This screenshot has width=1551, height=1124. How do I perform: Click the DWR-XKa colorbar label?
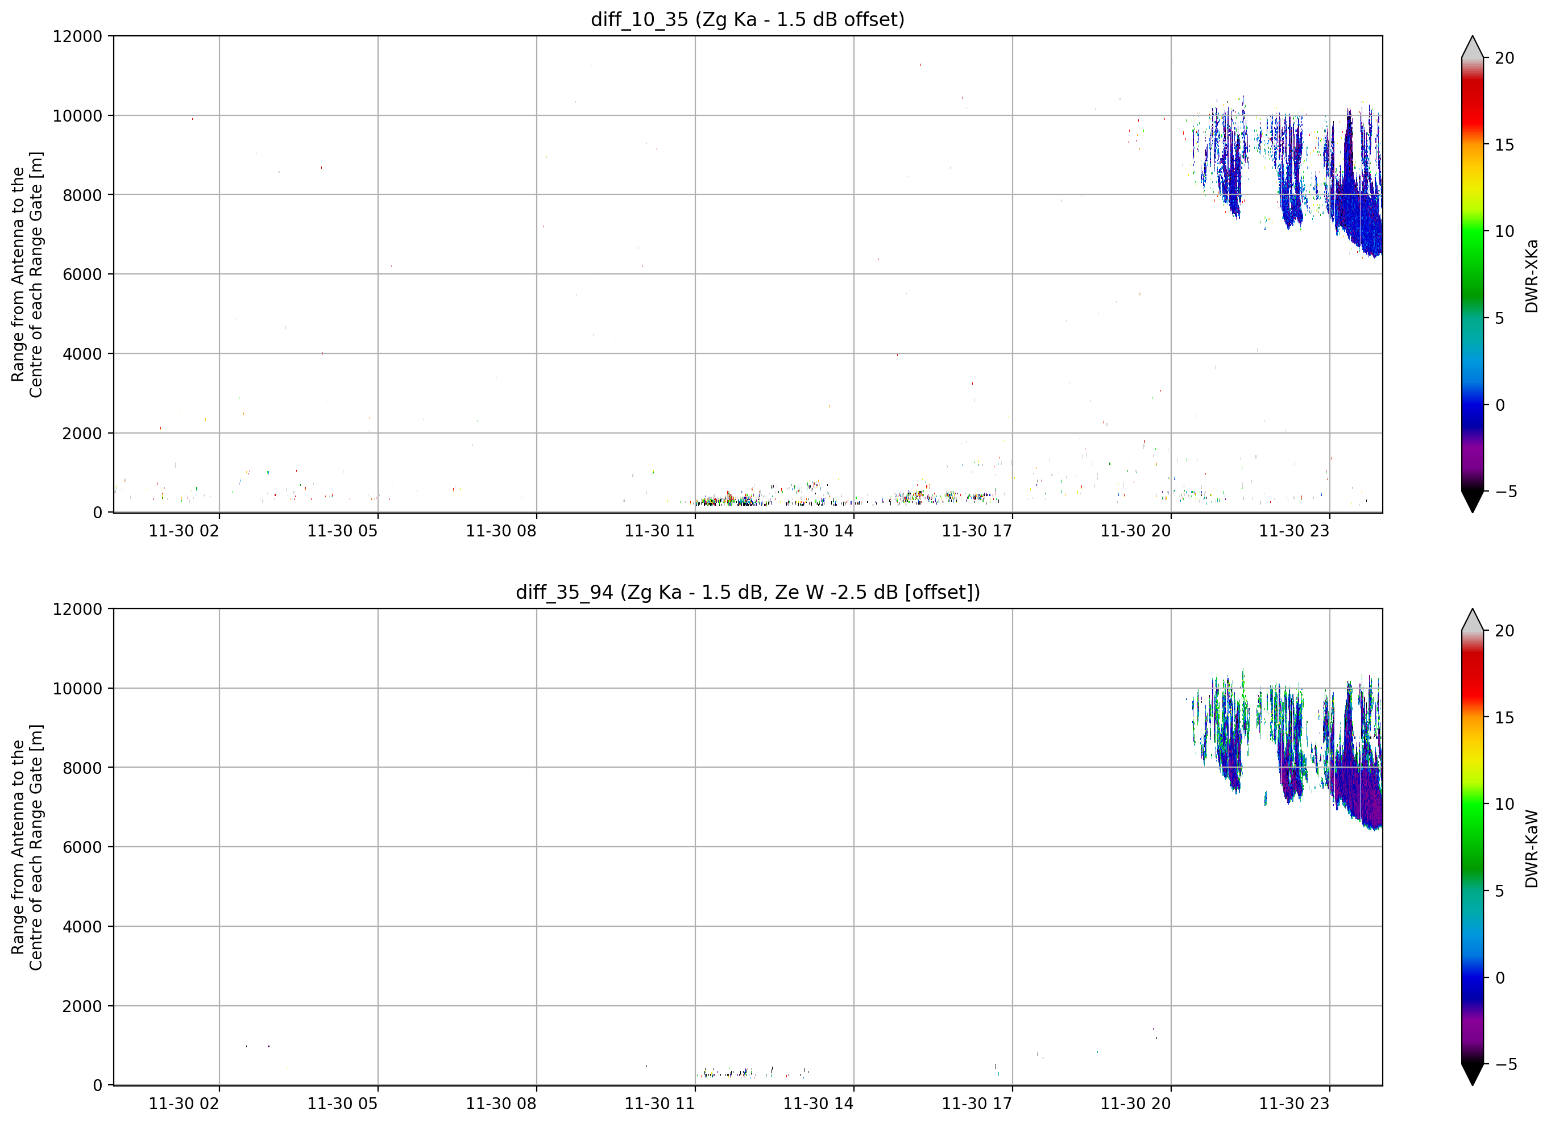pos(1531,276)
